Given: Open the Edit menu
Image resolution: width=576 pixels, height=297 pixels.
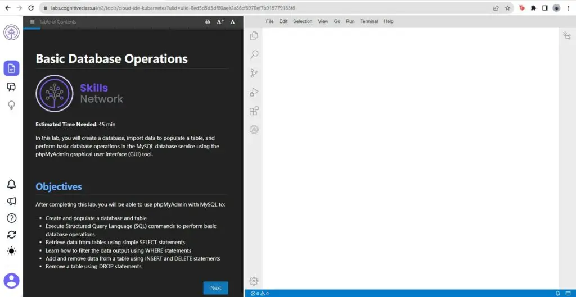Looking at the screenshot, I should (x=283, y=22).
